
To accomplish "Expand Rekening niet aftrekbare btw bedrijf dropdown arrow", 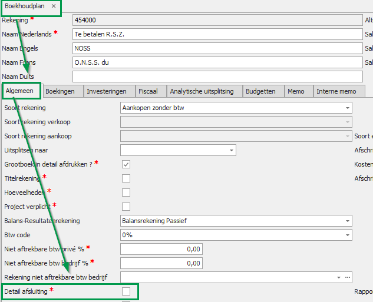I will pos(339,277).
